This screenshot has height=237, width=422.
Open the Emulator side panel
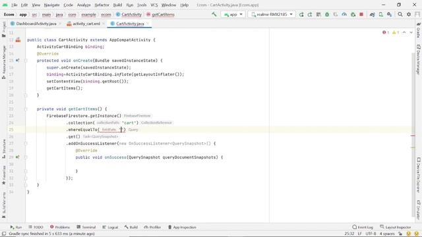(419, 210)
